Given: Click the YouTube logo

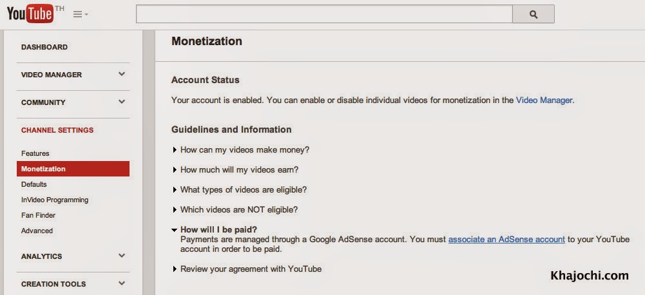Looking at the screenshot, I should [x=30, y=14].
